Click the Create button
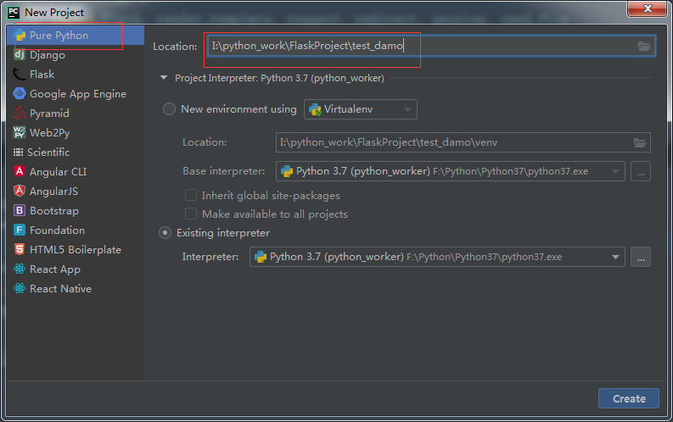The image size is (673, 422). tap(629, 398)
